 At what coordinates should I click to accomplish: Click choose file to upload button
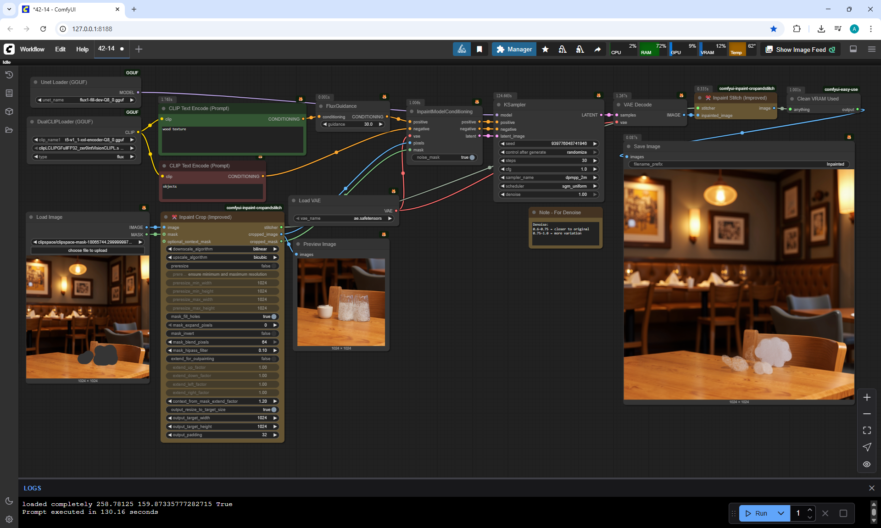[x=88, y=250]
